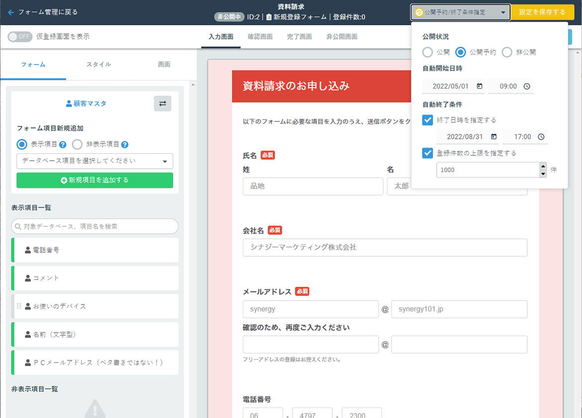
Task: Click the person icon on 電話番号 item
Action: point(28,250)
